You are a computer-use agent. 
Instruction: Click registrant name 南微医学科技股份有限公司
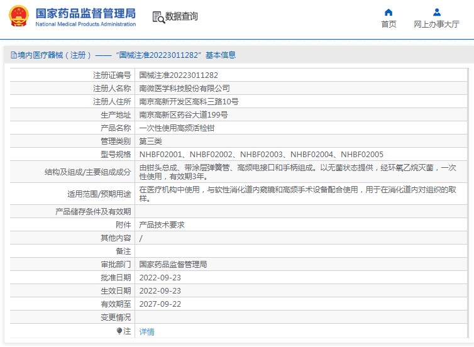tap(184, 88)
